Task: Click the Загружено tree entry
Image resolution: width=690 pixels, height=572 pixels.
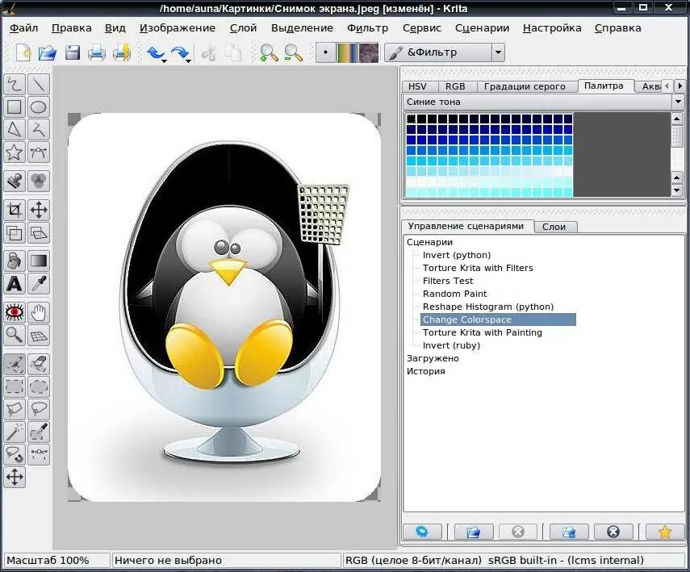Action: coord(433,358)
